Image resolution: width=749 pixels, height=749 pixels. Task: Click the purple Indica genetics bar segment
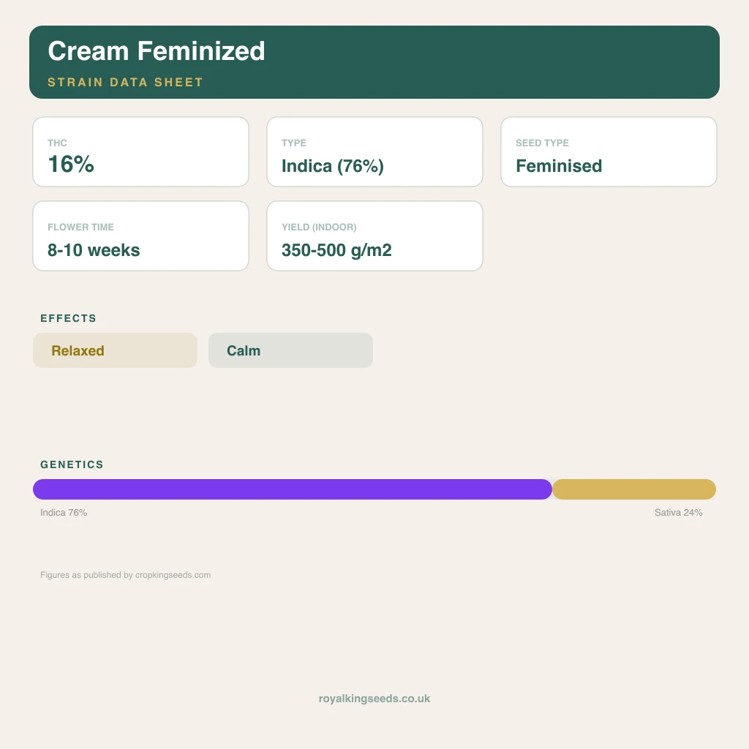tap(293, 489)
